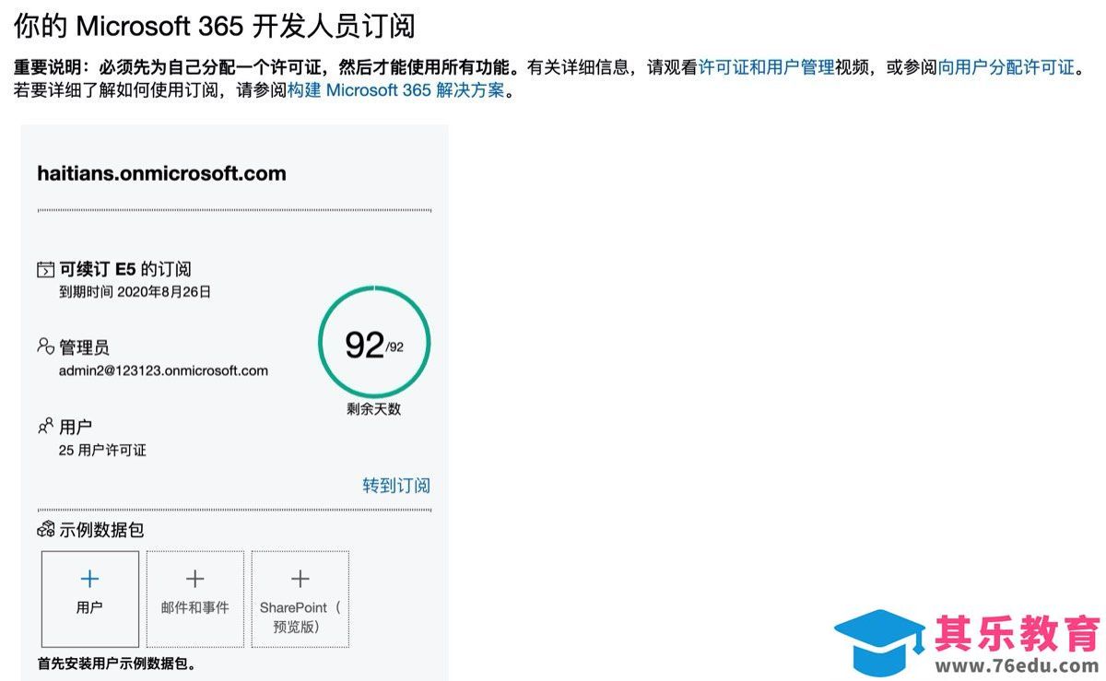The height and width of the screenshot is (681, 1106).
Task: Click the calendar icon beside 可续订 E5 的订阅
Action: point(45,270)
